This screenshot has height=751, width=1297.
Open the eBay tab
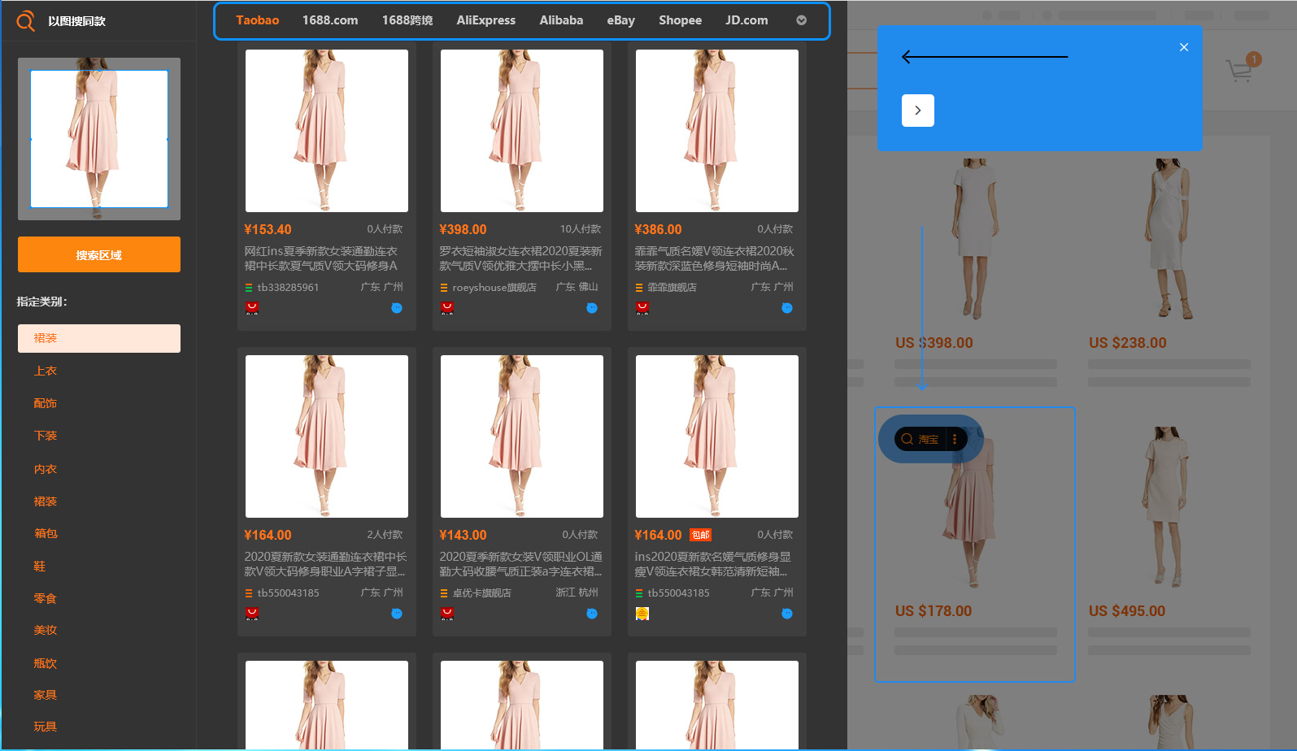[x=620, y=20]
